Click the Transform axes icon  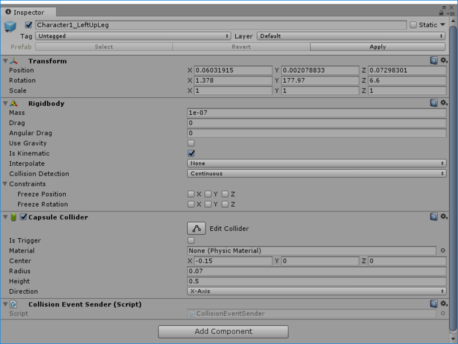pos(14,61)
